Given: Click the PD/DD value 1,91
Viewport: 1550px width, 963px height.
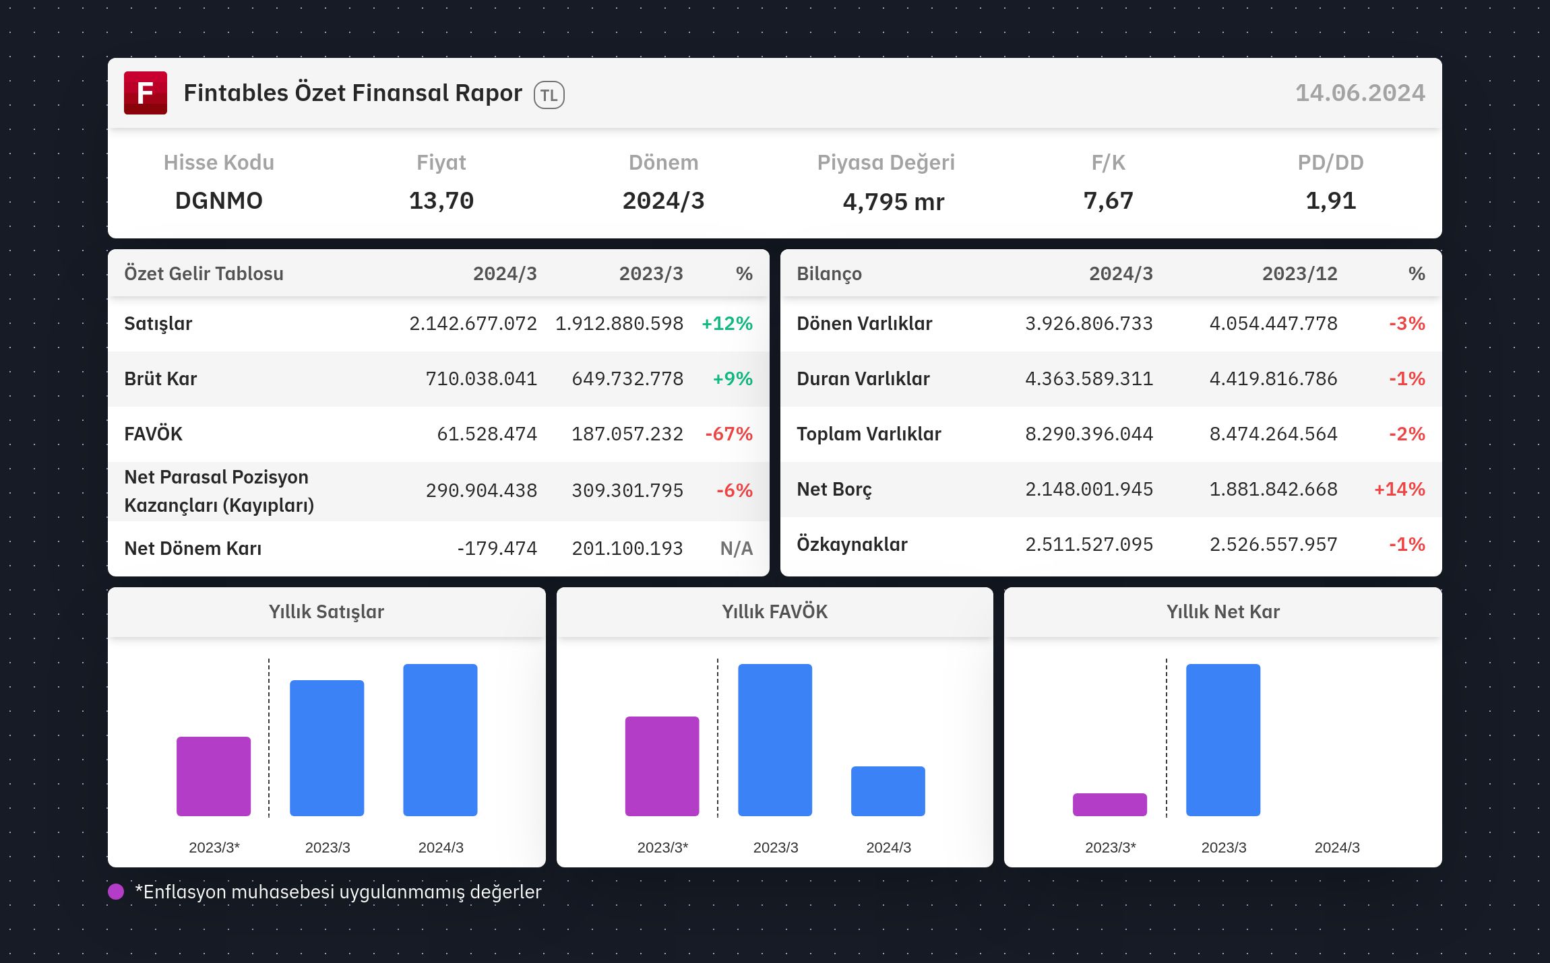Looking at the screenshot, I should 1331,201.
